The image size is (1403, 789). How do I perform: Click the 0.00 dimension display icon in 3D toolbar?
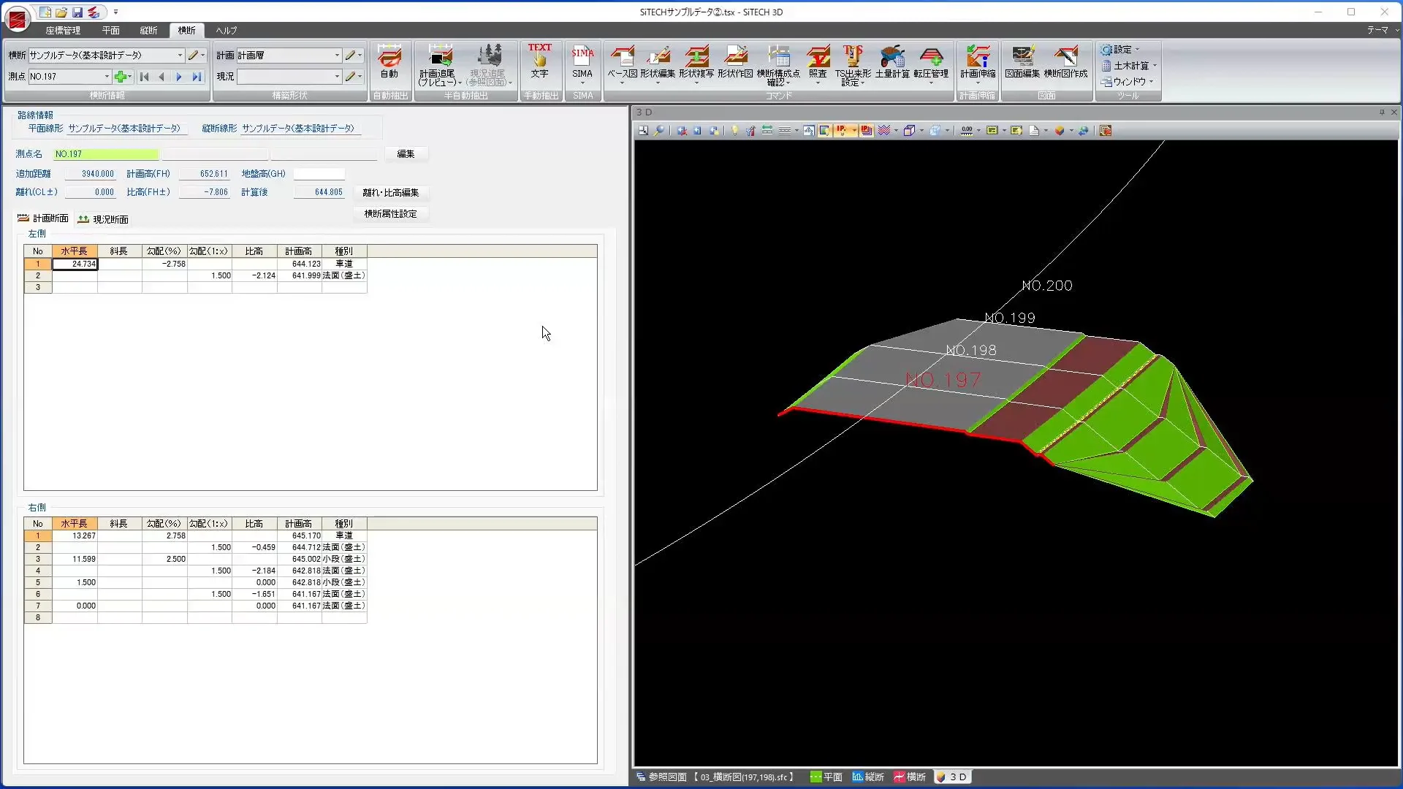(967, 130)
